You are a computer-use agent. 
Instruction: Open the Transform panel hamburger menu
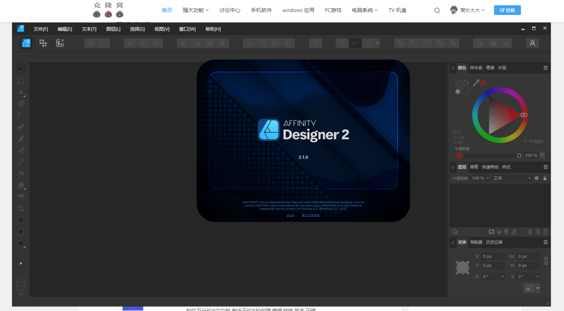[545, 242]
